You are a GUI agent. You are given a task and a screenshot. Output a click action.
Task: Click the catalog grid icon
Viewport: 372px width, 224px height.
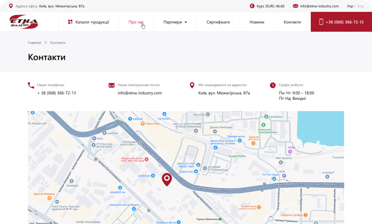click(70, 22)
